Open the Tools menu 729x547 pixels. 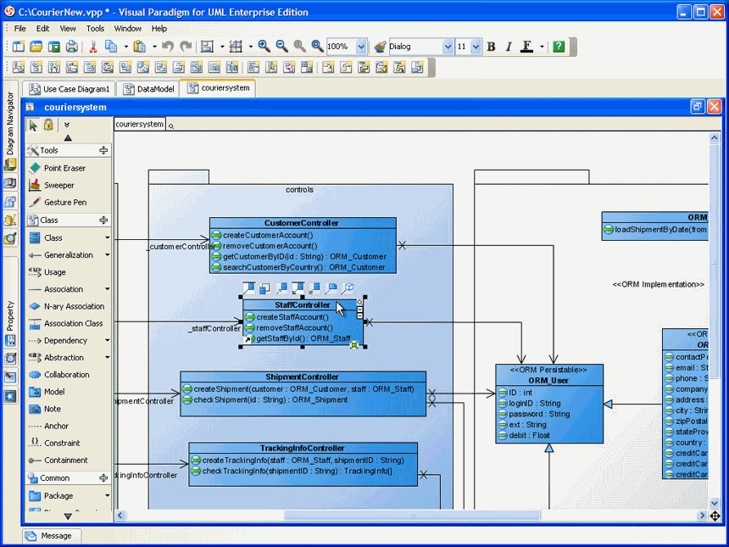[x=95, y=28]
